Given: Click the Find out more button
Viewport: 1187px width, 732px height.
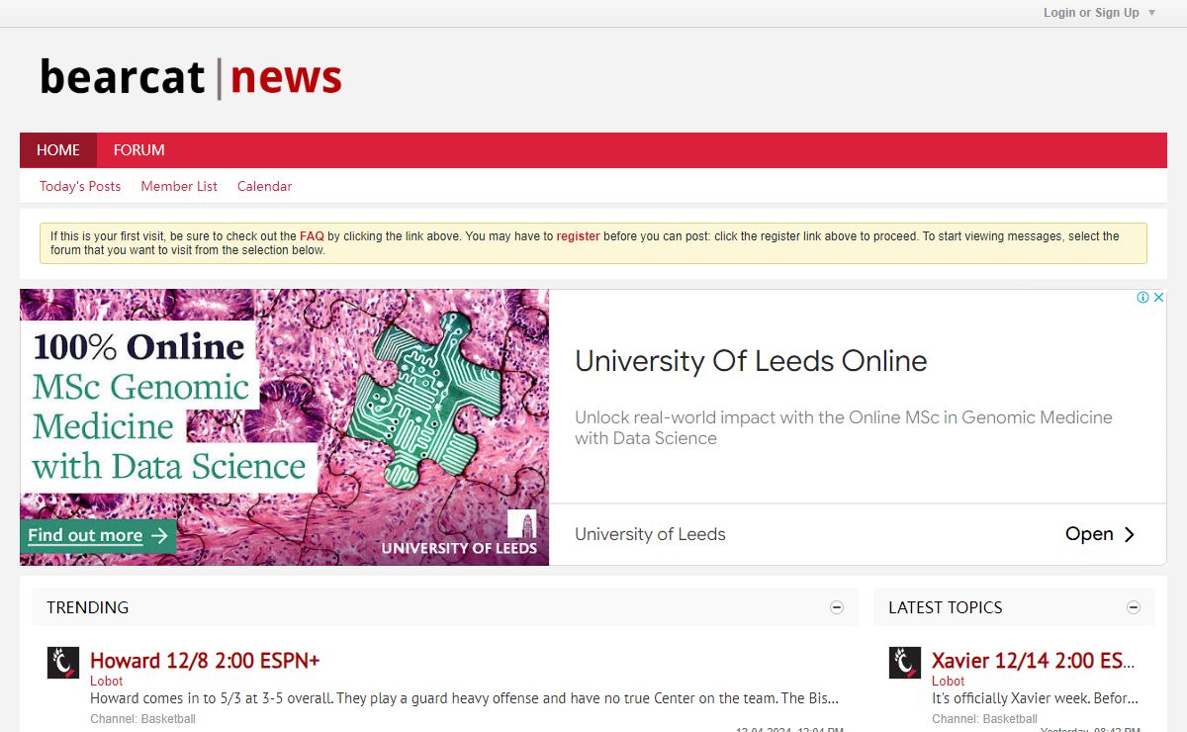Looking at the screenshot, I should pos(98,535).
